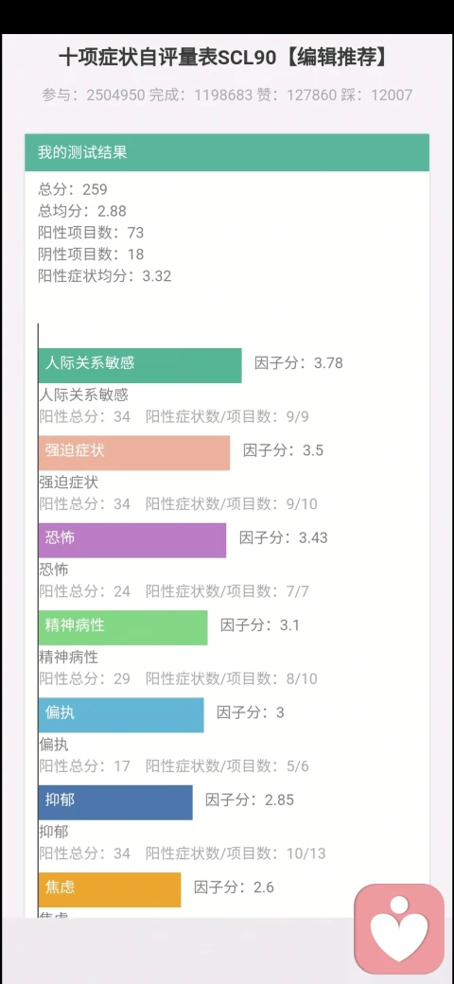The height and width of the screenshot is (984, 454).
Task: Click the 参与 2504950 counter
Action: (x=94, y=96)
